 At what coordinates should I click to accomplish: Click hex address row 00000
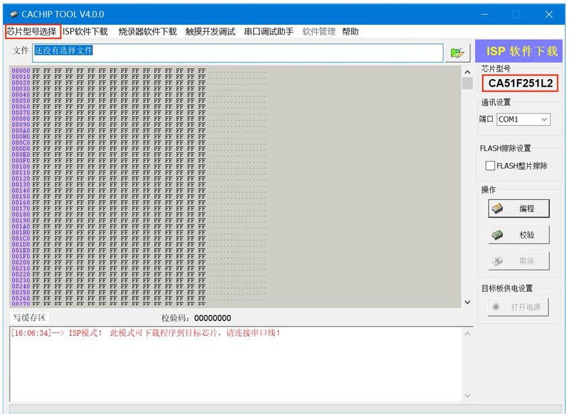tap(21, 70)
